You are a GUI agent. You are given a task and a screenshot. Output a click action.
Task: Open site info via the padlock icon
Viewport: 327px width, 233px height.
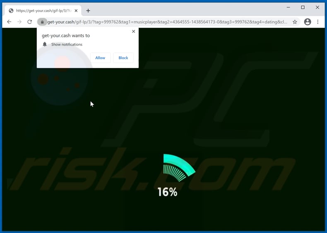[x=42, y=22]
